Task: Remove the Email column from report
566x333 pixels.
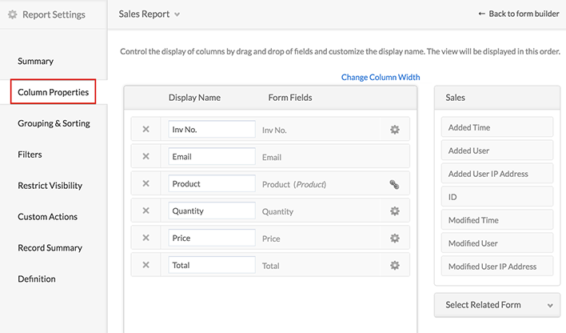Action: pos(145,157)
